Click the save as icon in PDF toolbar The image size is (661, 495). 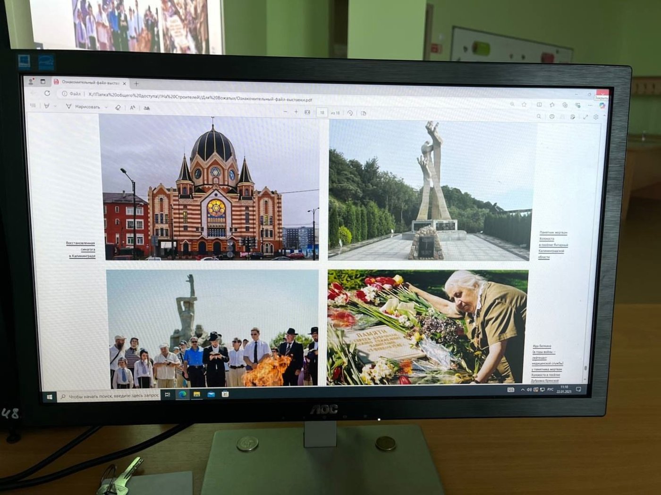pos(573,117)
